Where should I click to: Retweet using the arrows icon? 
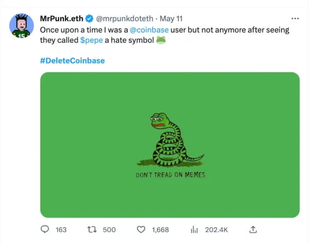pos(92,229)
